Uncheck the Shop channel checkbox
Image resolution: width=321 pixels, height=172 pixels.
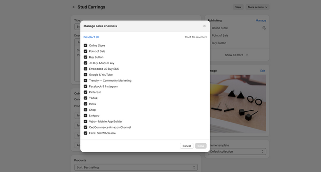pos(85,110)
